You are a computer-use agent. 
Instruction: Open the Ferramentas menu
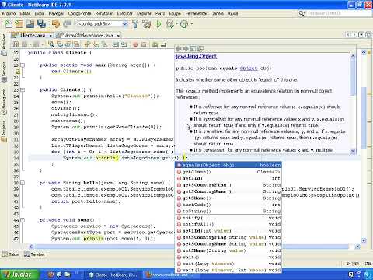click(x=197, y=13)
